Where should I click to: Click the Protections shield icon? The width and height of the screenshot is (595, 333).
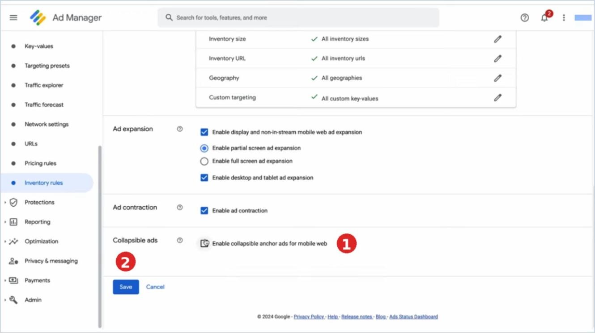pyautogui.click(x=13, y=202)
